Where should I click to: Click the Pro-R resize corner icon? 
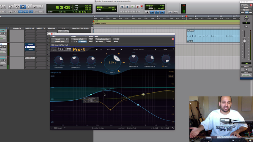coord(173,128)
